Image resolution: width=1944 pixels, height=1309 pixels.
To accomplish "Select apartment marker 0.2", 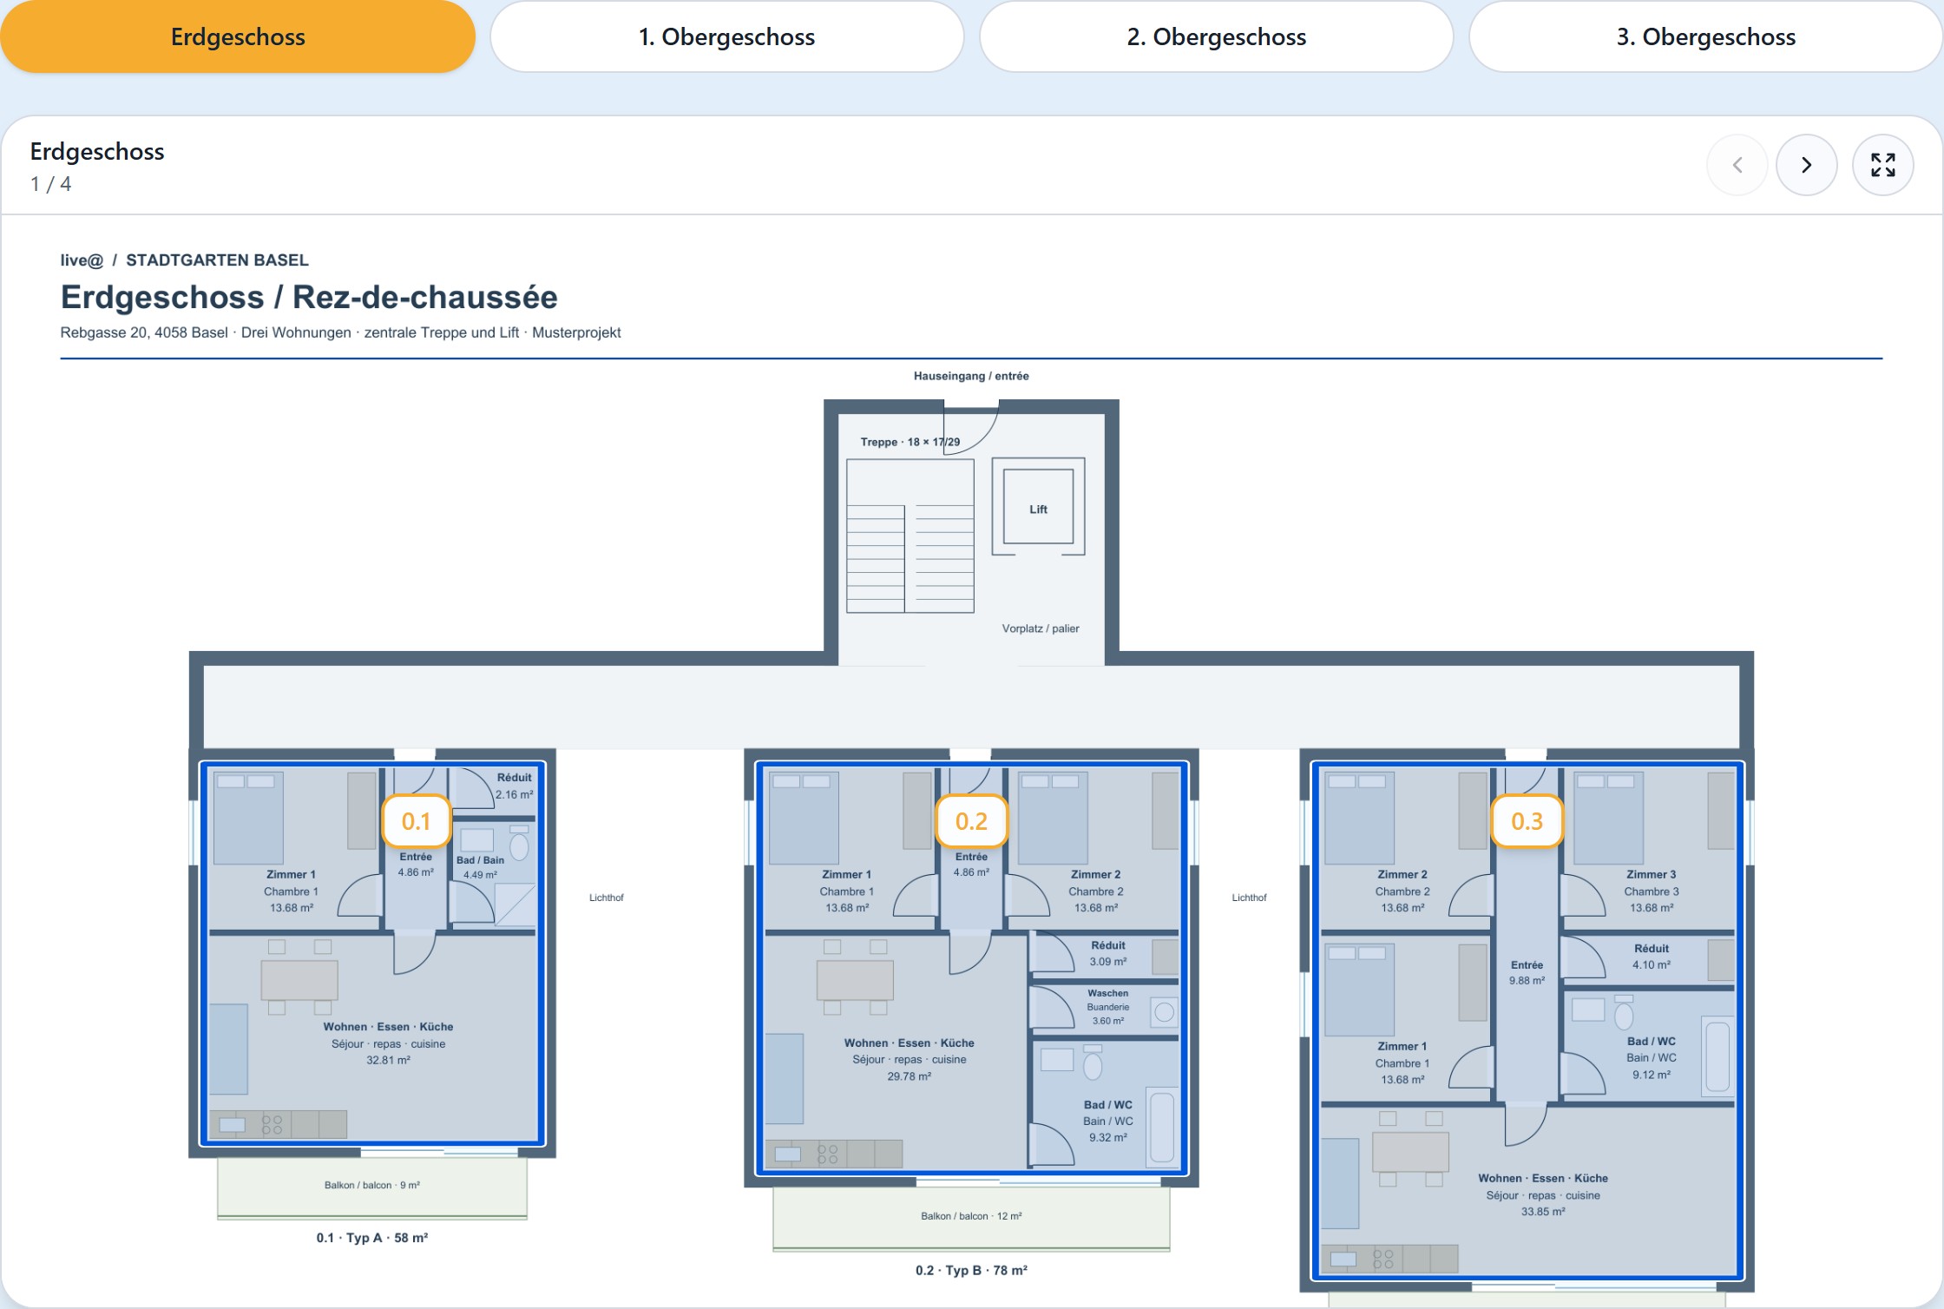I will click(x=972, y=821).
